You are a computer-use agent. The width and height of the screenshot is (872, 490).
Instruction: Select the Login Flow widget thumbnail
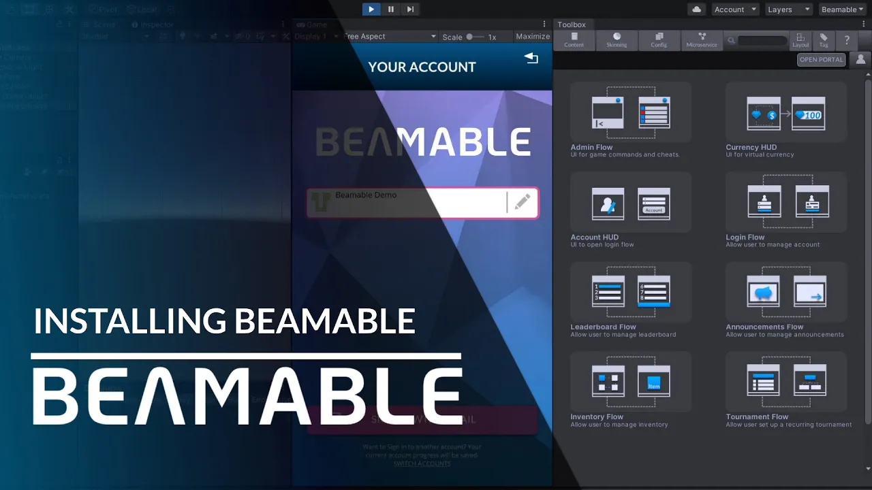point(786,203)
